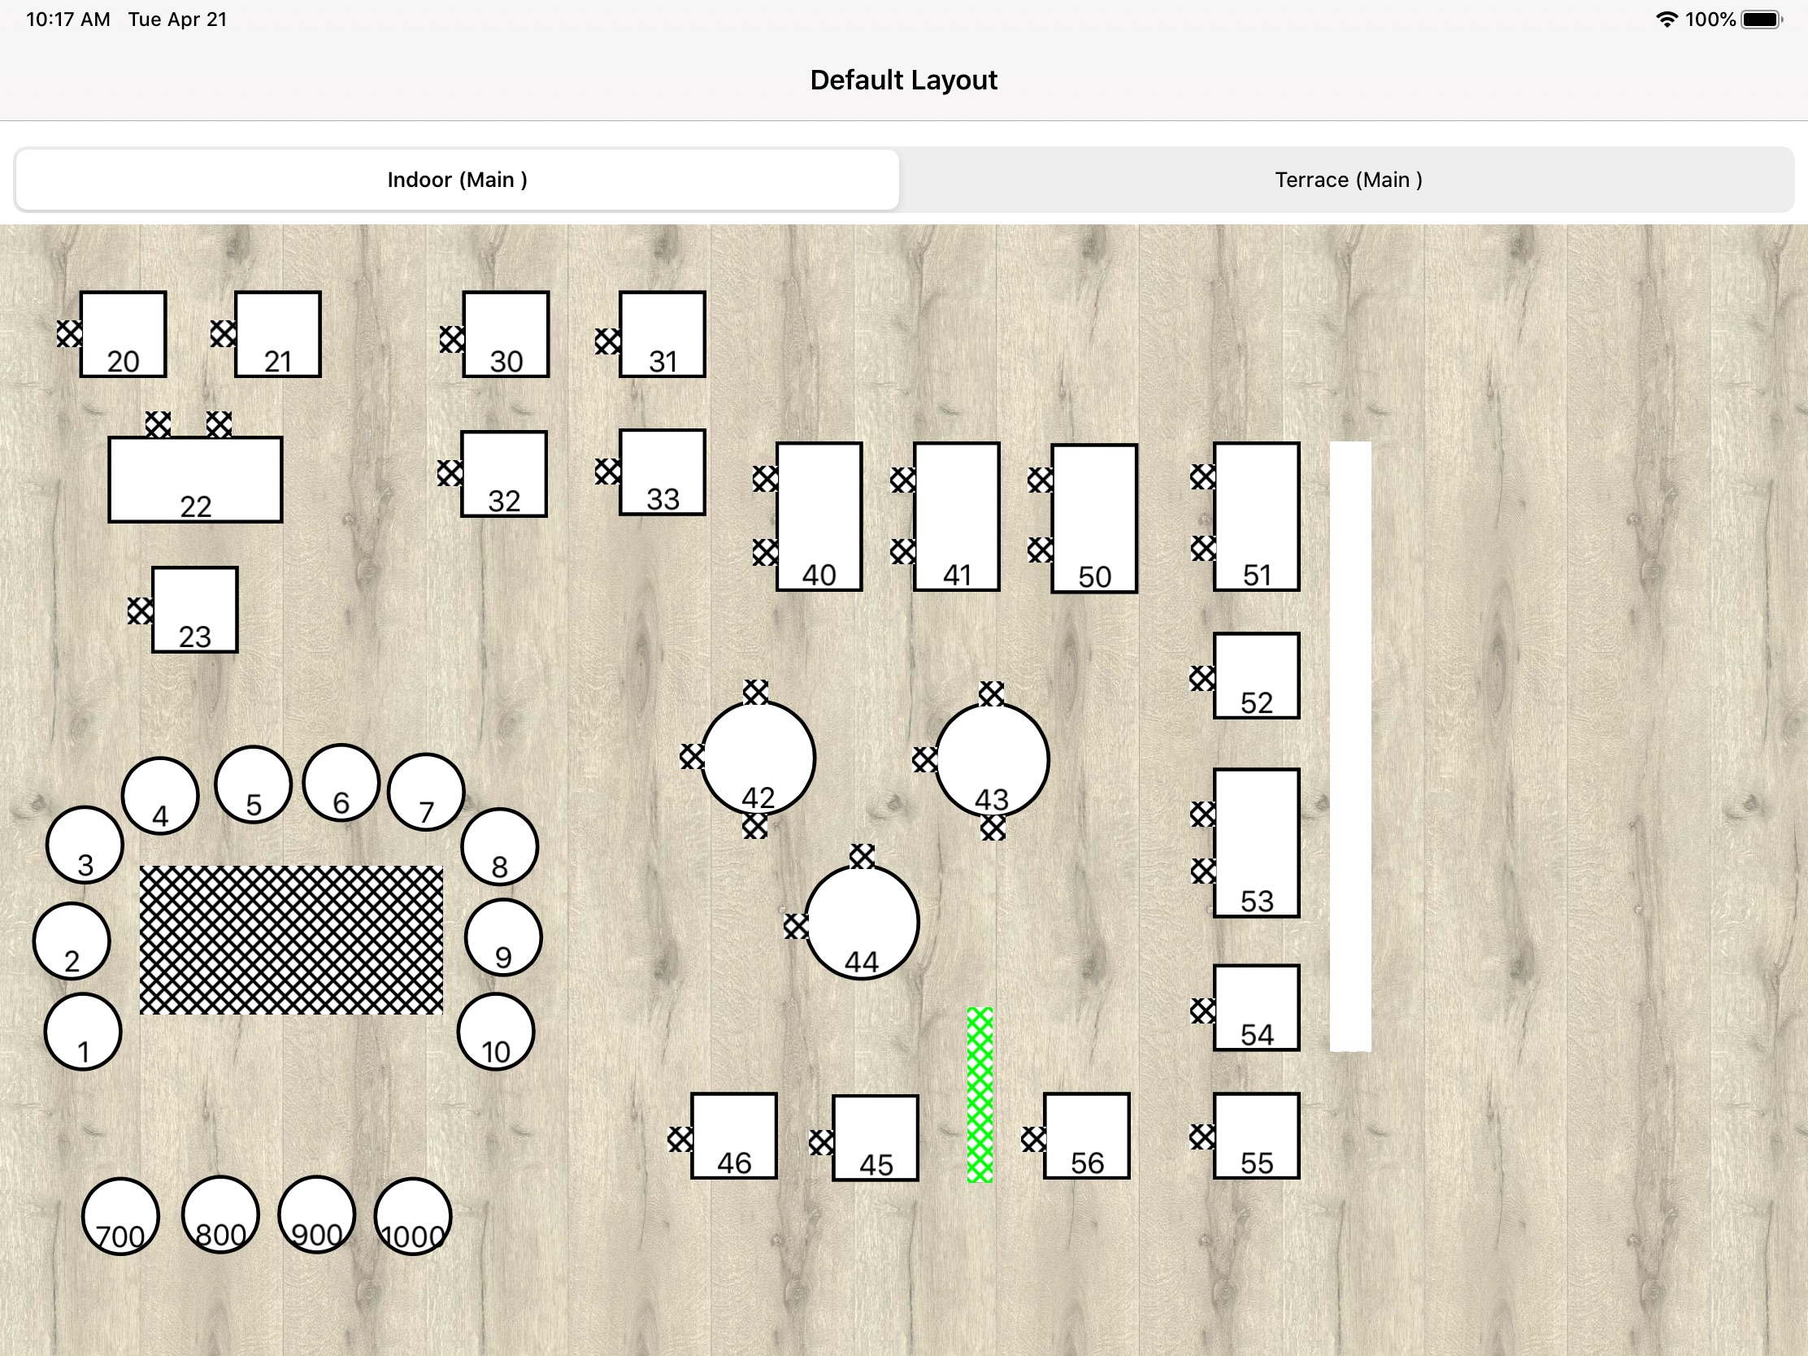The image size is (1808, 1356).
Task: Open round table 42
Action: point(758,758)
